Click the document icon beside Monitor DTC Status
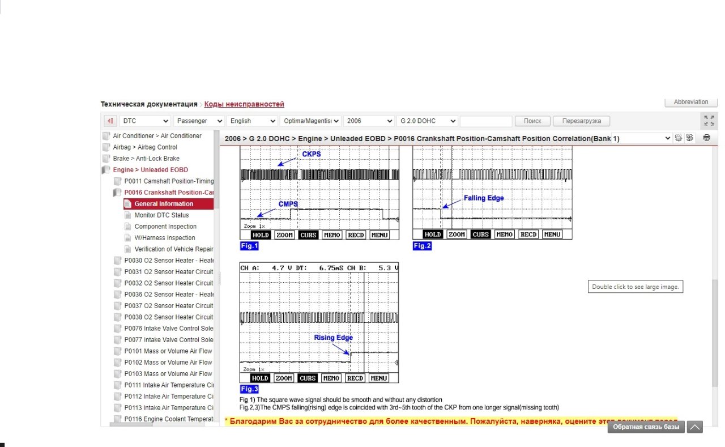This screenshot has height=447, width=725. pyautogui.click(x=127, y=215)
